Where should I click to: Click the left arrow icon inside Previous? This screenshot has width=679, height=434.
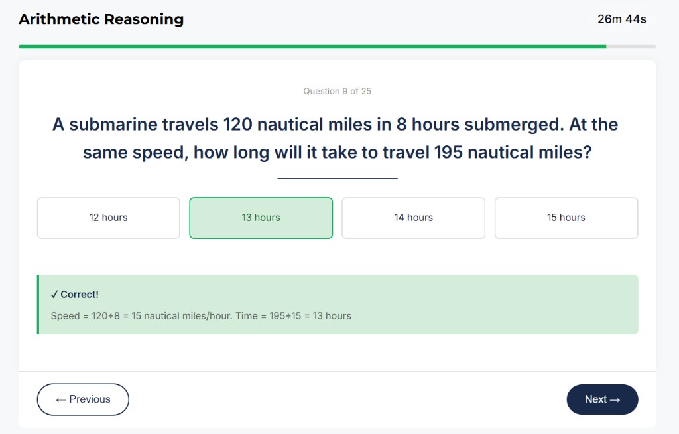tap(60, 399)
